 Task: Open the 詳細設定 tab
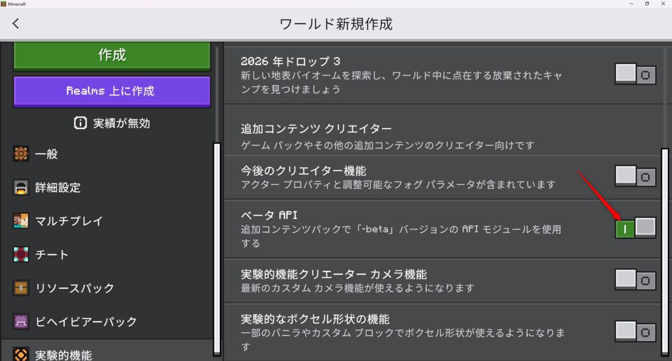tap(107, 188)
